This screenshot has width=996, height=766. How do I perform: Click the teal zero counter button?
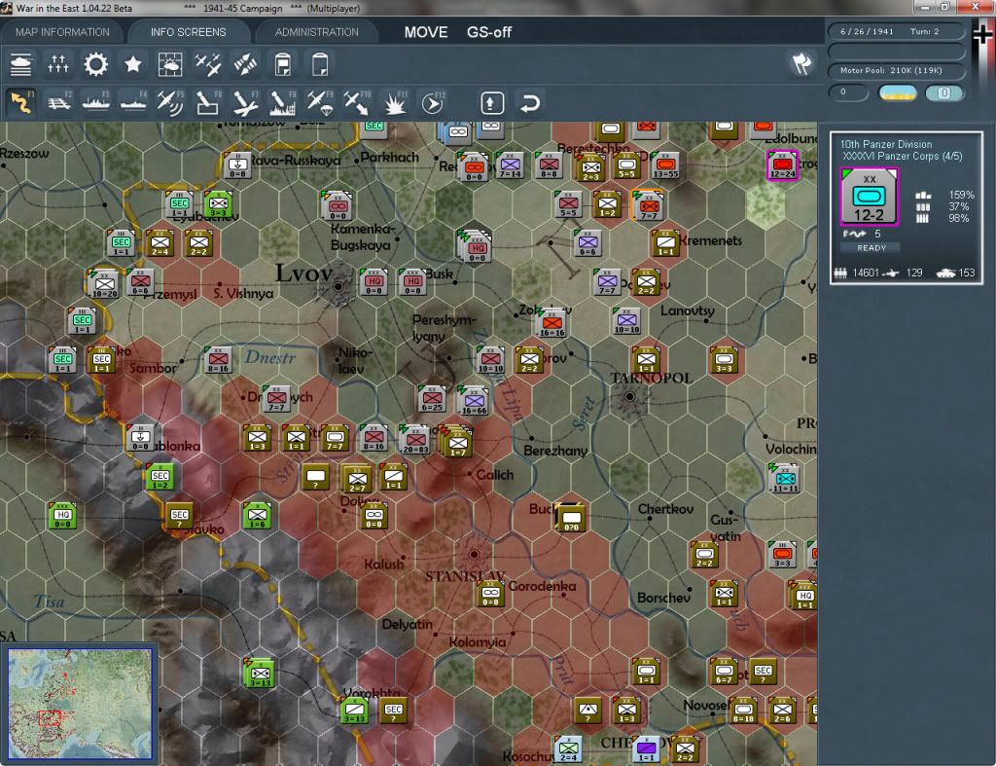pos(943,93)
